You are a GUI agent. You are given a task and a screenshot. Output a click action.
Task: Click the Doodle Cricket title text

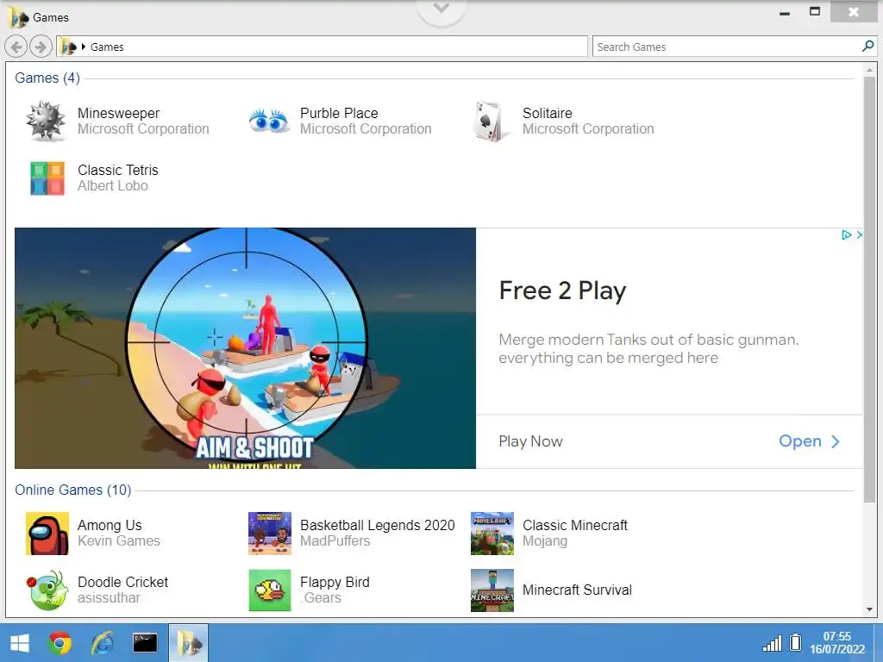tap(122, 582)
